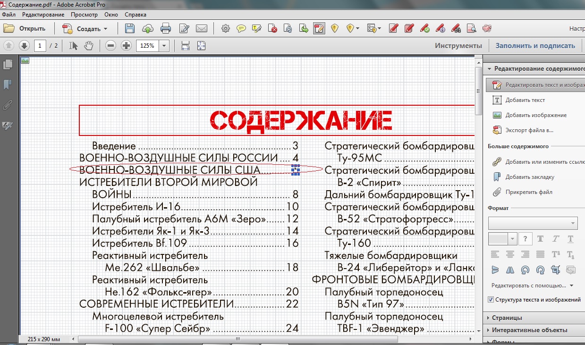The height and width of the screenshot is (345, 585).
Task: Click the cloud upload icon
Action: pos(148,29)
